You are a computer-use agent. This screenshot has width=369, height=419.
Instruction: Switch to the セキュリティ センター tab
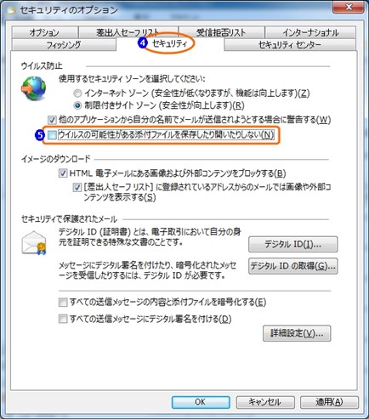pos(290,45)
